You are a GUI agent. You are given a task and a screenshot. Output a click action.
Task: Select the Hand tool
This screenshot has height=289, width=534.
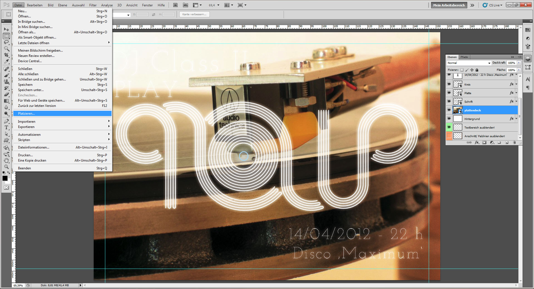(6, 160)
